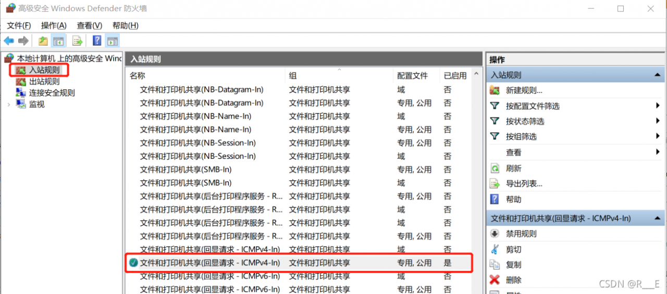The height and width of the screenshot is (294, 667).
Task: Collapse the 入站规则 actions section
Action: [658, 75]
